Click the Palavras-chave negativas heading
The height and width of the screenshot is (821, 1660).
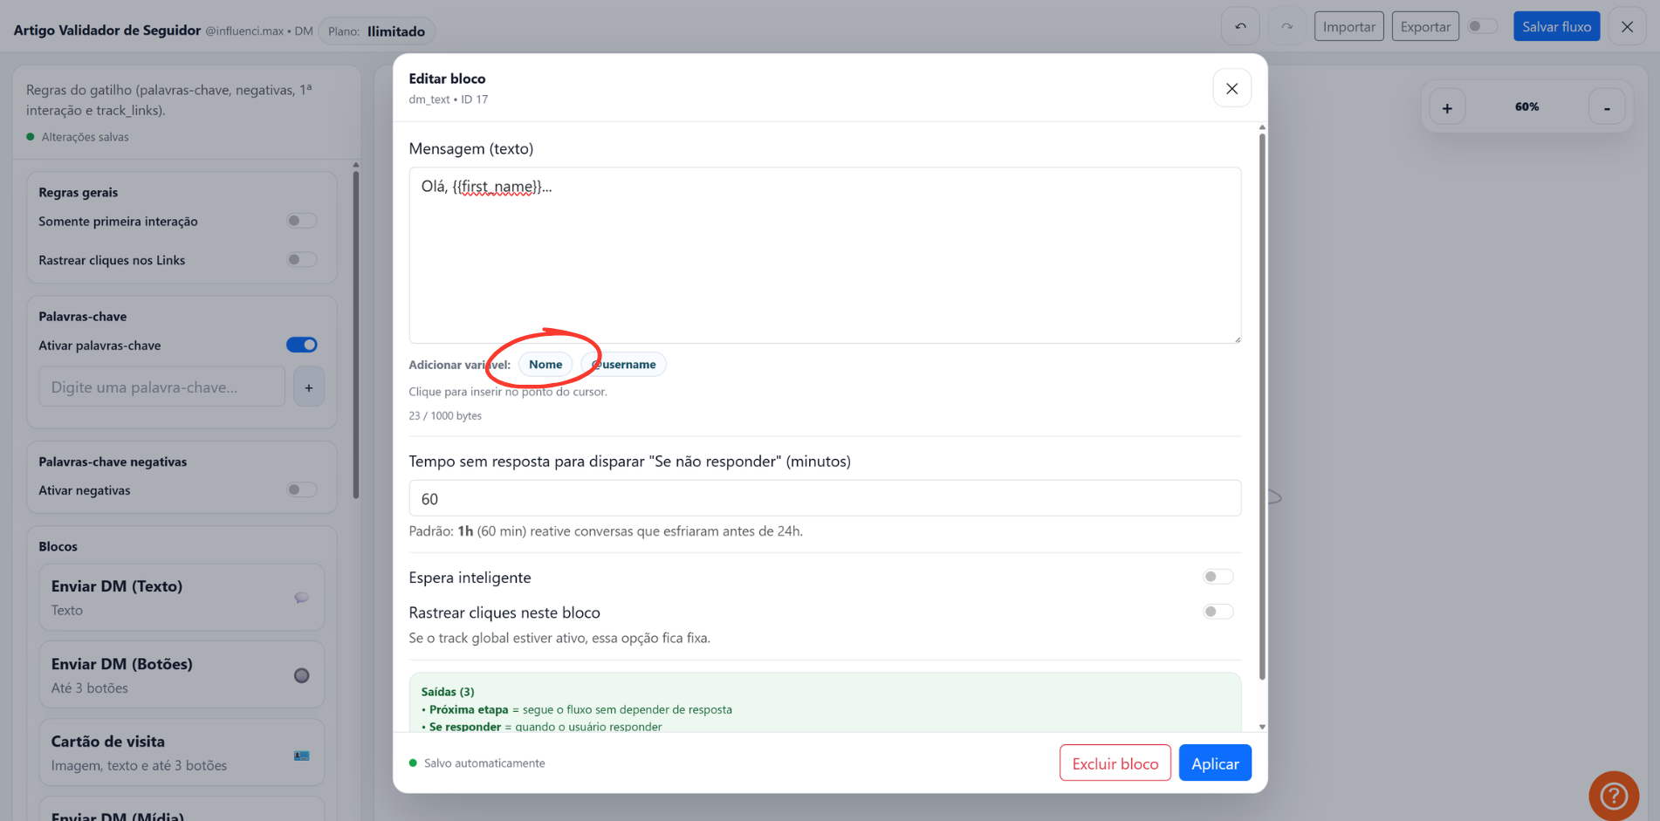pyautogui.click(x=113, y=462)
